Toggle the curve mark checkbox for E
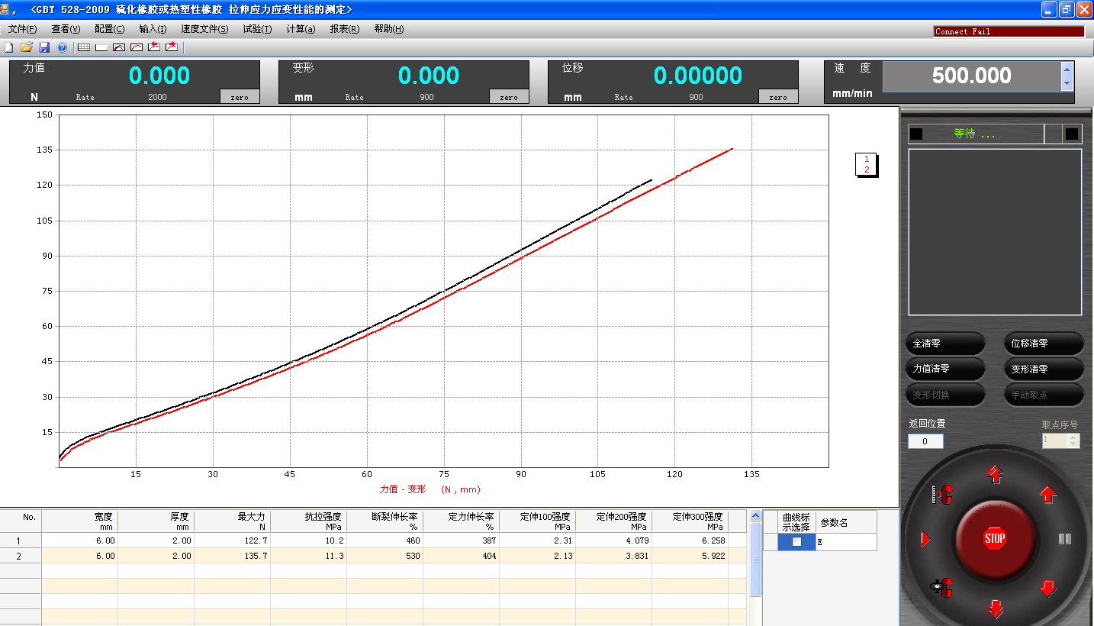 click(796, 542)
